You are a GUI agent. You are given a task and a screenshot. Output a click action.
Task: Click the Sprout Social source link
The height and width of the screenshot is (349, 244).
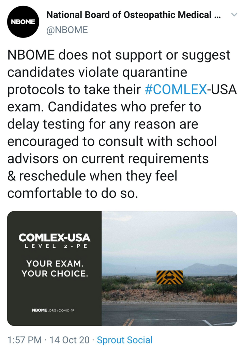[x=125, y=340]
